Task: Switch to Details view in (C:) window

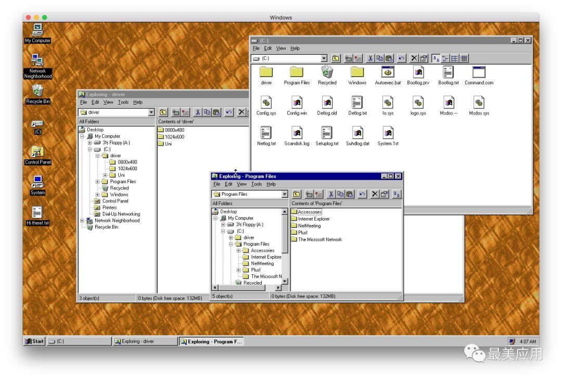Action: tap(464, 59)
